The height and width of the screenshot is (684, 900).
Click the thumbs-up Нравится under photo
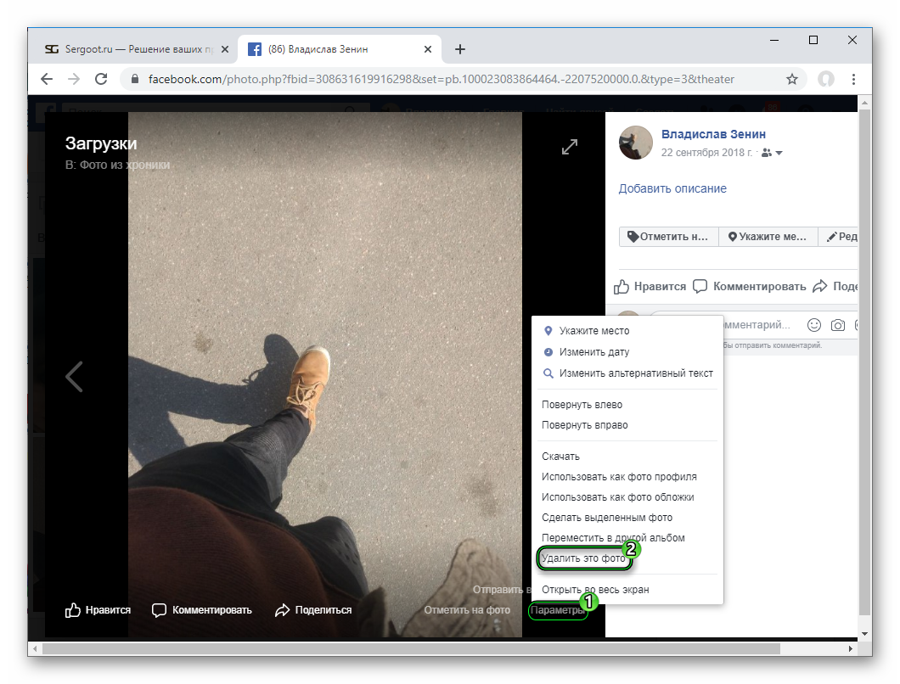pyautogui.click(x=98, y=610)
